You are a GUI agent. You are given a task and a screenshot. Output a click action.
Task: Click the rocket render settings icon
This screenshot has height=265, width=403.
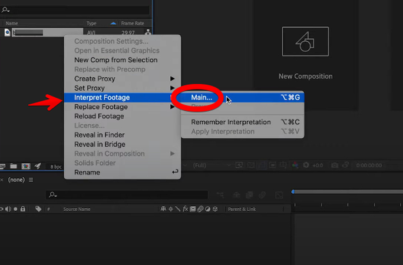[x=38, y=166]
